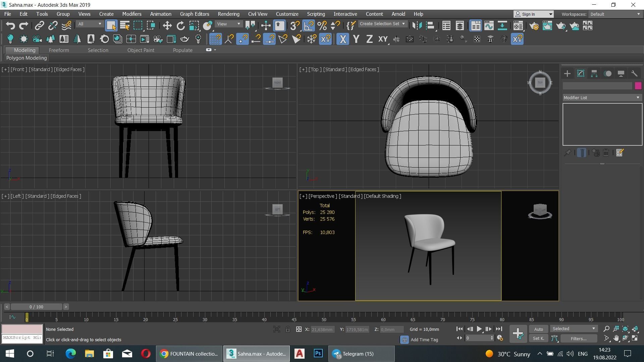
Task: Open the key Filters... button
Action: (x=578, y=339)
